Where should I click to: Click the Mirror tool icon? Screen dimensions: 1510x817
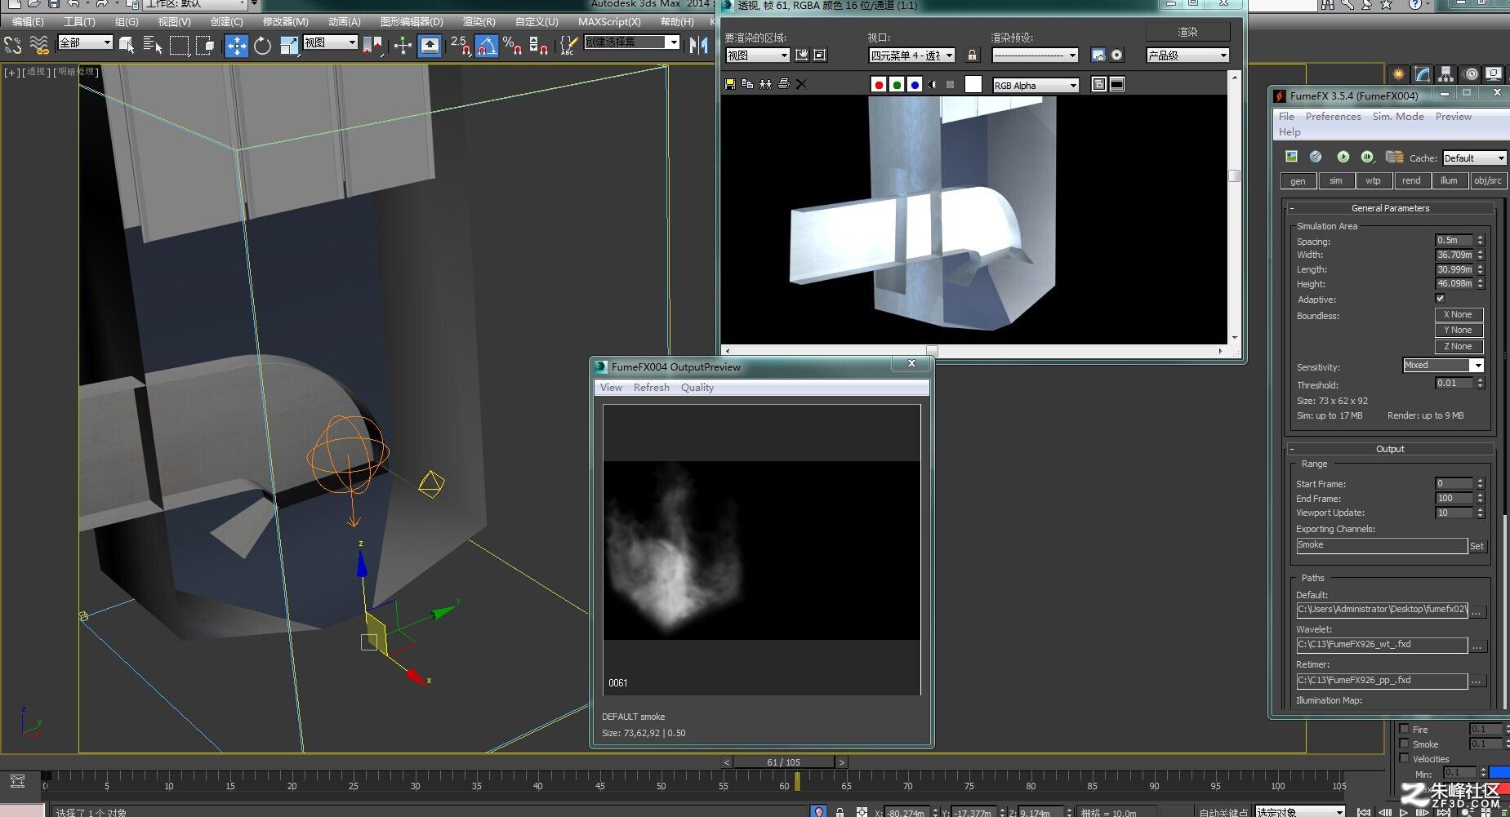pos(698,45)
